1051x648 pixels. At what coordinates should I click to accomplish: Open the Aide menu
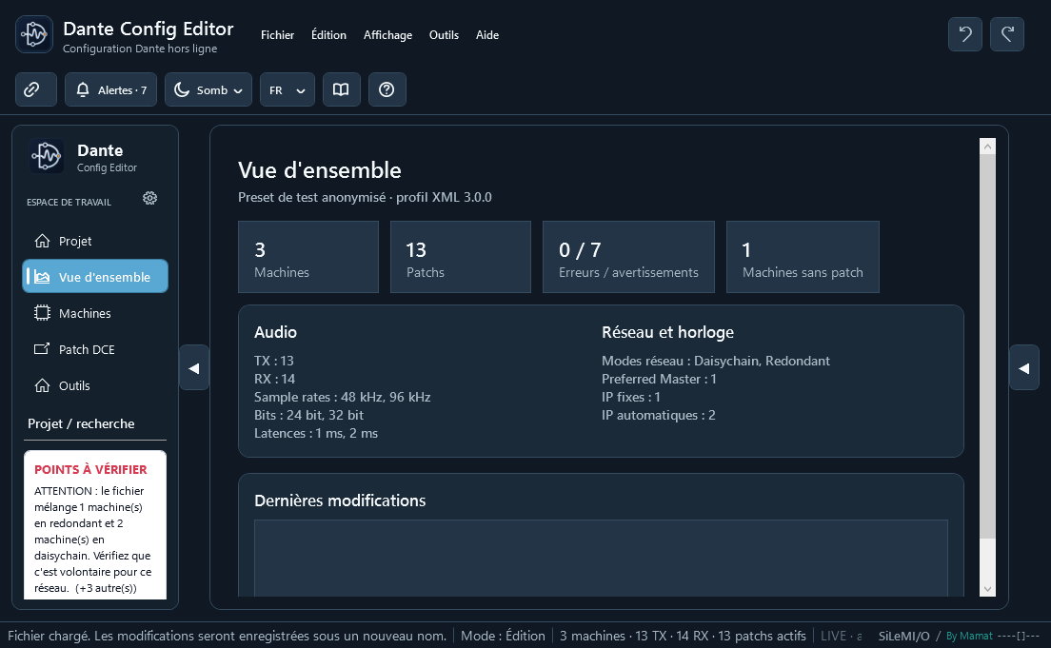click(487, 35)
